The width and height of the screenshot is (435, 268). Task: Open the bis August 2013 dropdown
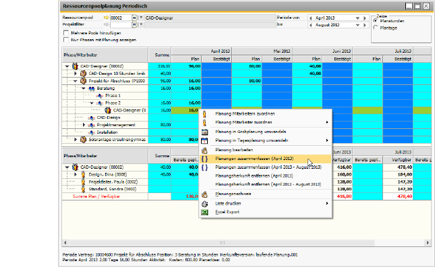[x=357, y=25]
